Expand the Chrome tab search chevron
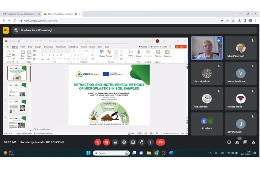The width and height of the screenshot is (260, 184). 232,14
